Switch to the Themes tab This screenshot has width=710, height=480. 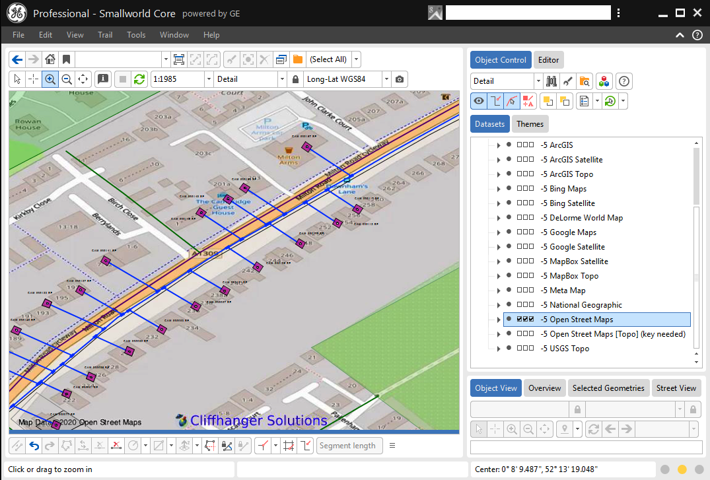tap(530, 124)
